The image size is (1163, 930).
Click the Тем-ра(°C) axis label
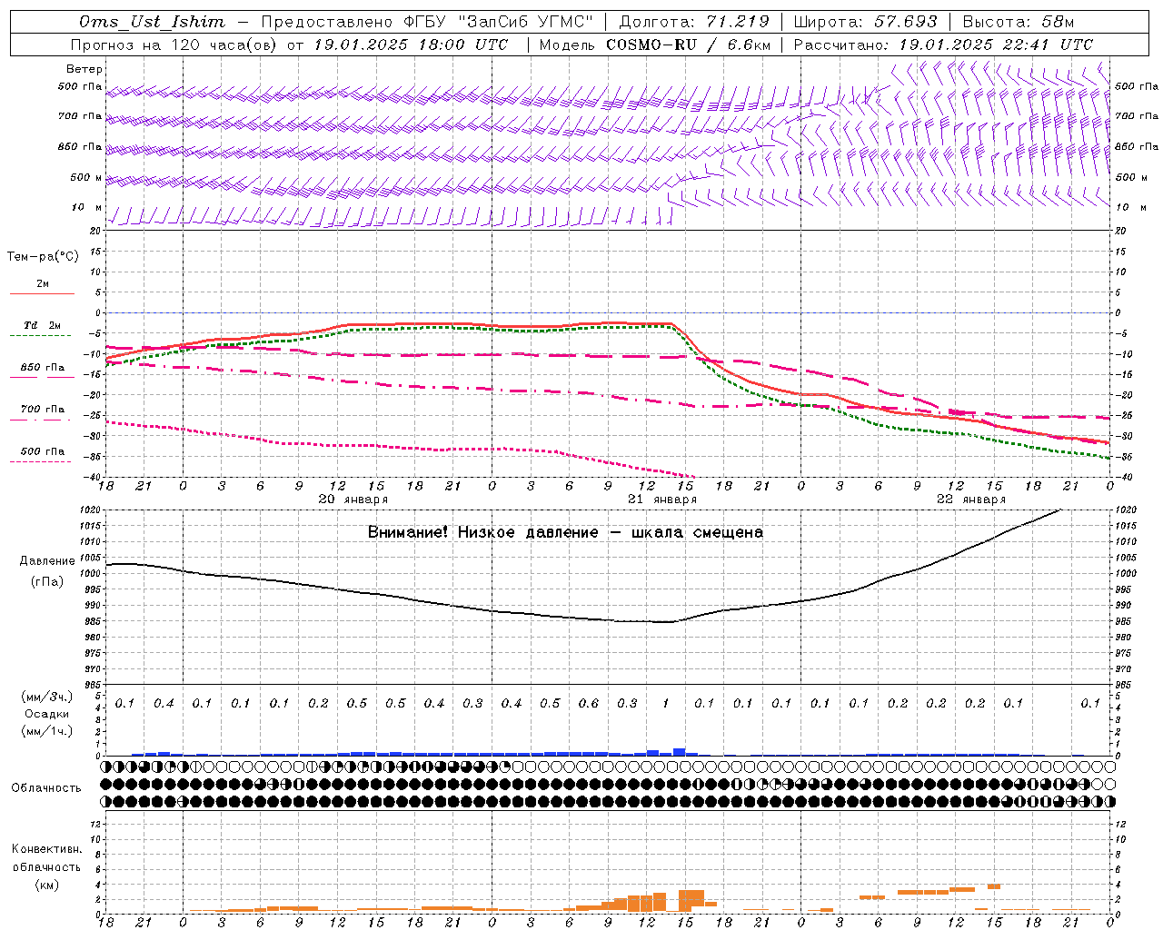click(x=43, y=256)
